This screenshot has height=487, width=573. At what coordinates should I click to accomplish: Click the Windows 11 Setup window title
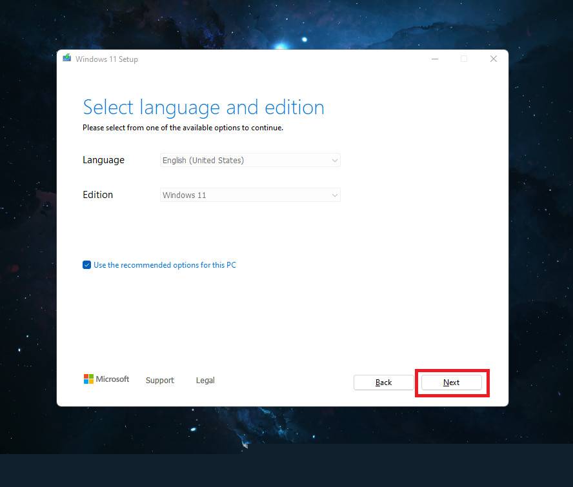pyautogui.click(x=106, y=59)
